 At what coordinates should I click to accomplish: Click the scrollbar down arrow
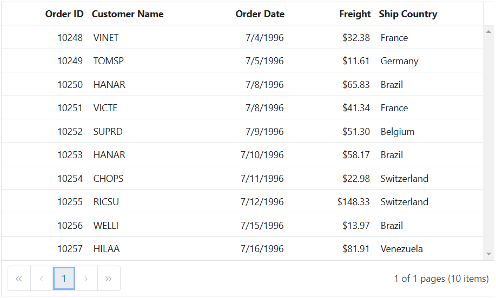(489, 254)
